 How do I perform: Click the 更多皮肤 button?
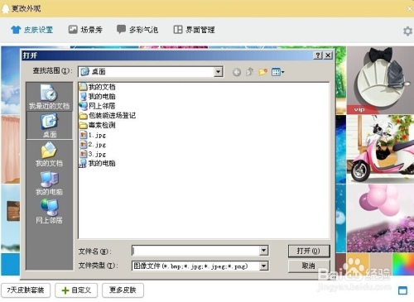tap(123, 290)
